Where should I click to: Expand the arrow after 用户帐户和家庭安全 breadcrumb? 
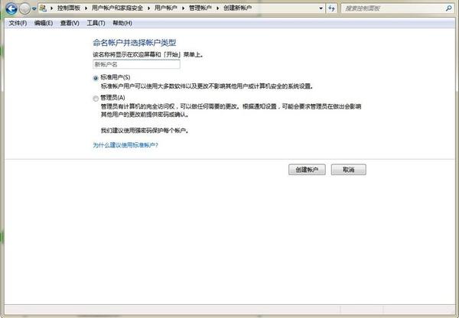[148, 8]
